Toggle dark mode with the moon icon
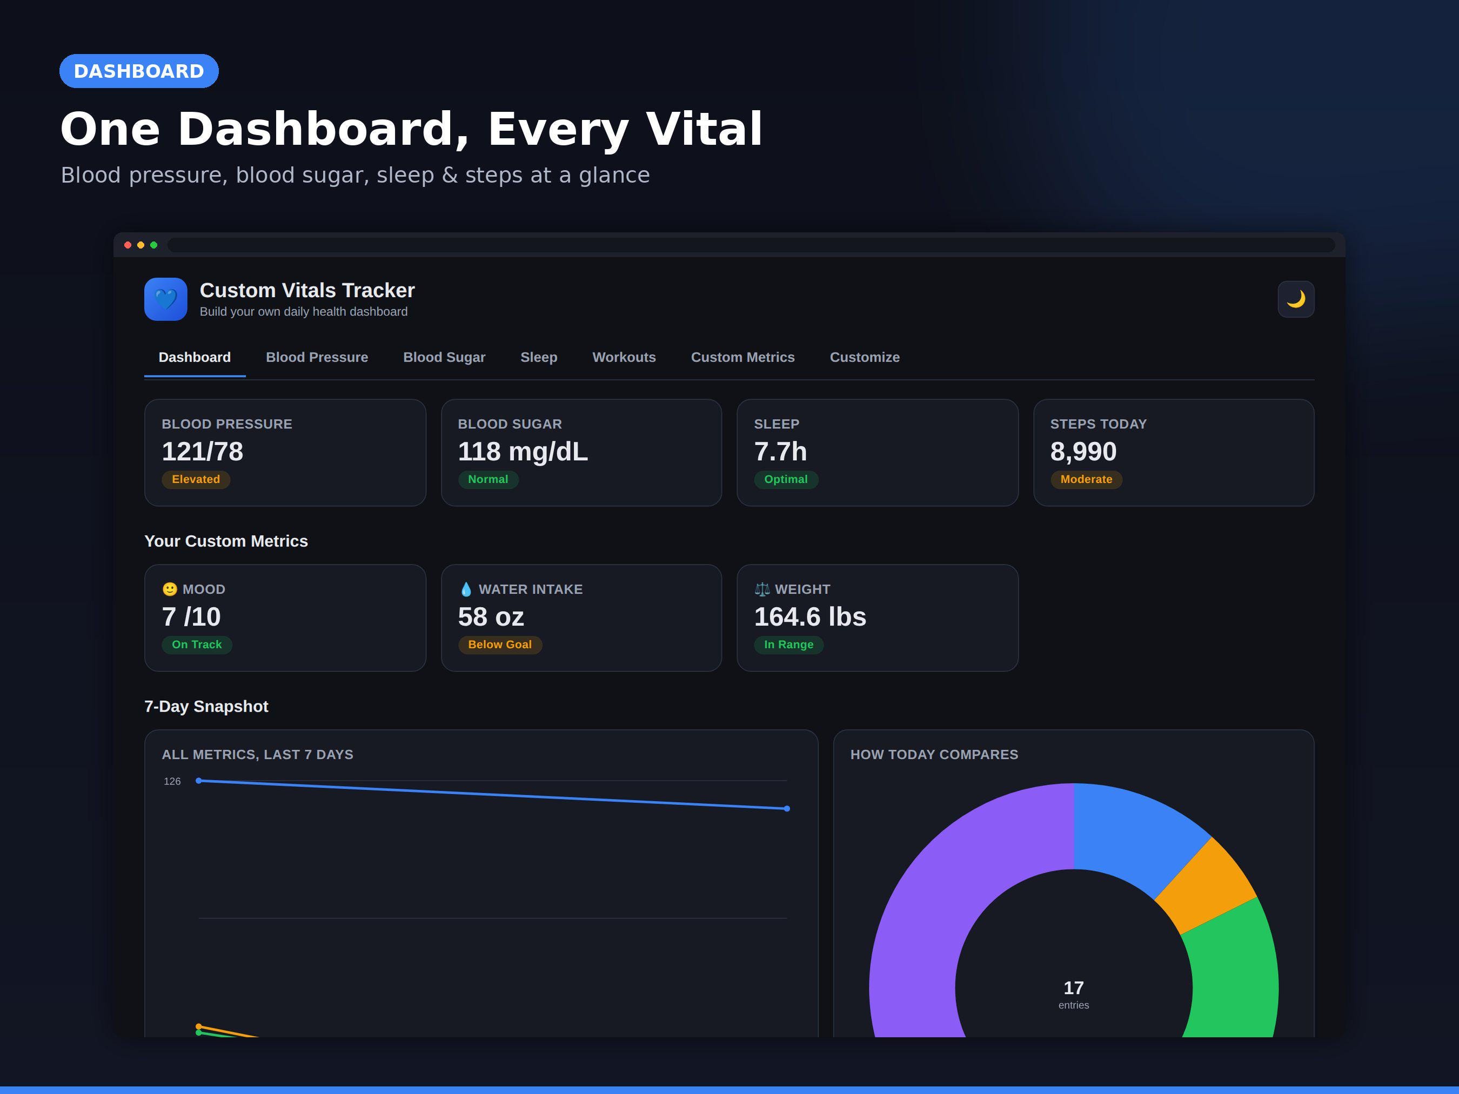 pyautogui.click(x=1295, y=299)
